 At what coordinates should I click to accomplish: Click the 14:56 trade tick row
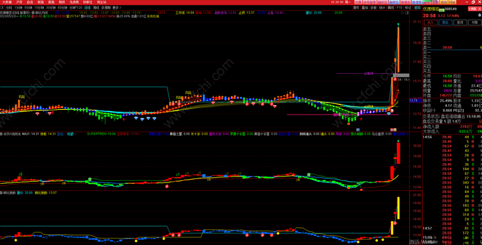click(x=452, y=137)
